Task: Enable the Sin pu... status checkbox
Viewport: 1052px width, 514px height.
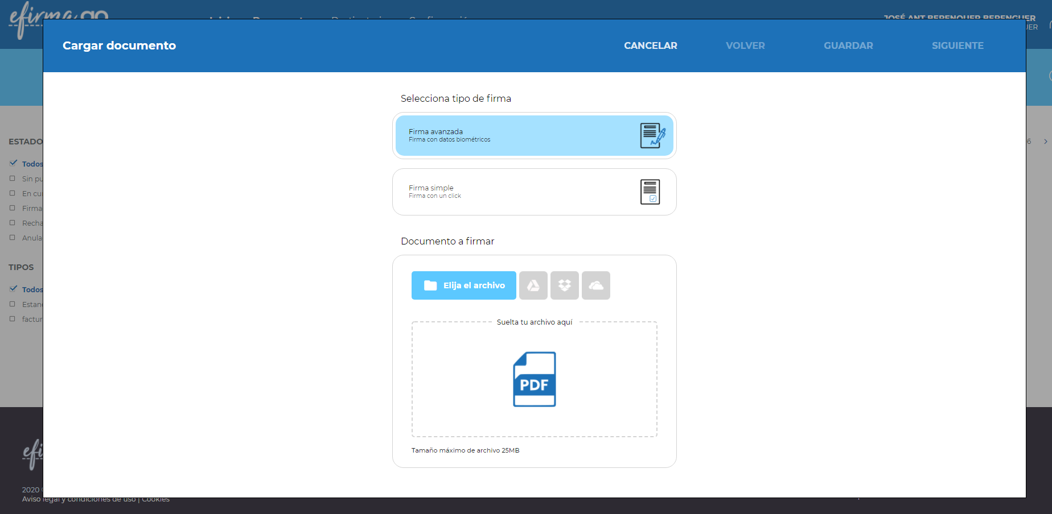Action: point(14,178)
